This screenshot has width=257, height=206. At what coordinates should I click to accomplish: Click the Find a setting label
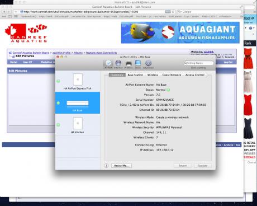(x=198, y=68)
